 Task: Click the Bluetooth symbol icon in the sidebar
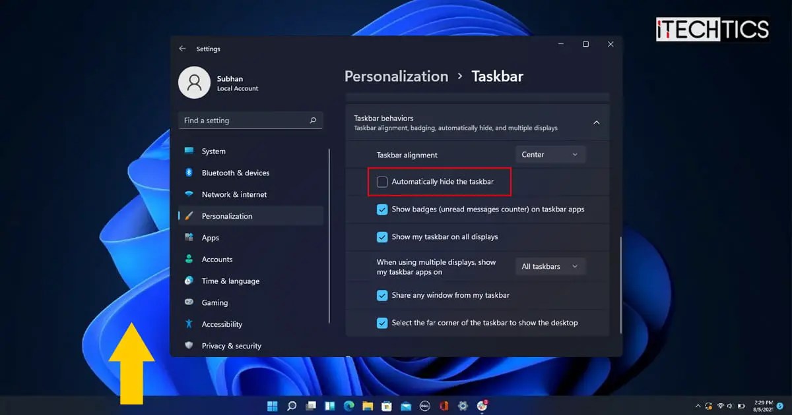[189, 173]
